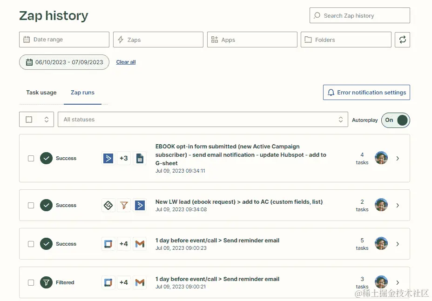Viewport: 432px width, 301px height.
Task: Tick the checkbox for New LW lead run
Action: coord(31,206)
